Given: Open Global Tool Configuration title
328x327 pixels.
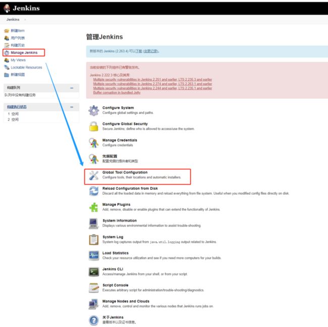Looking at the screenshot, I should tap(125, 173).
